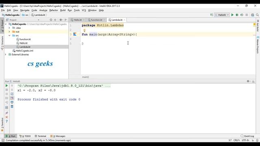
Task: Click Restore Layout icon in Run panel
Action: pos(6,107)
